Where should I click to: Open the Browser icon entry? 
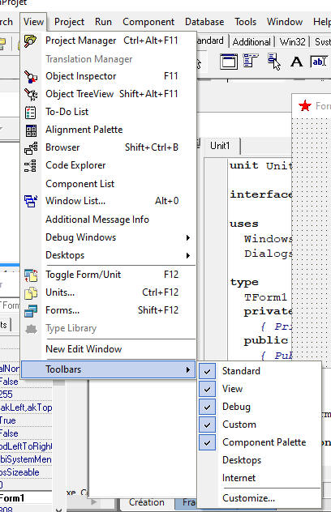[x=31, y=148]
